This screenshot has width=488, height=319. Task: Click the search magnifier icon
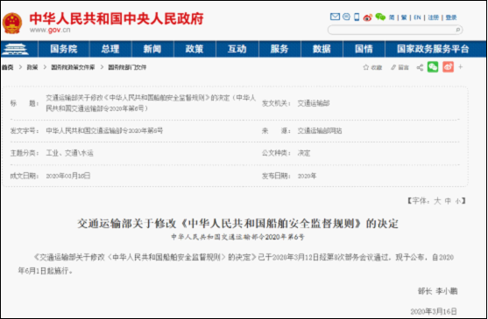(458, 30)
